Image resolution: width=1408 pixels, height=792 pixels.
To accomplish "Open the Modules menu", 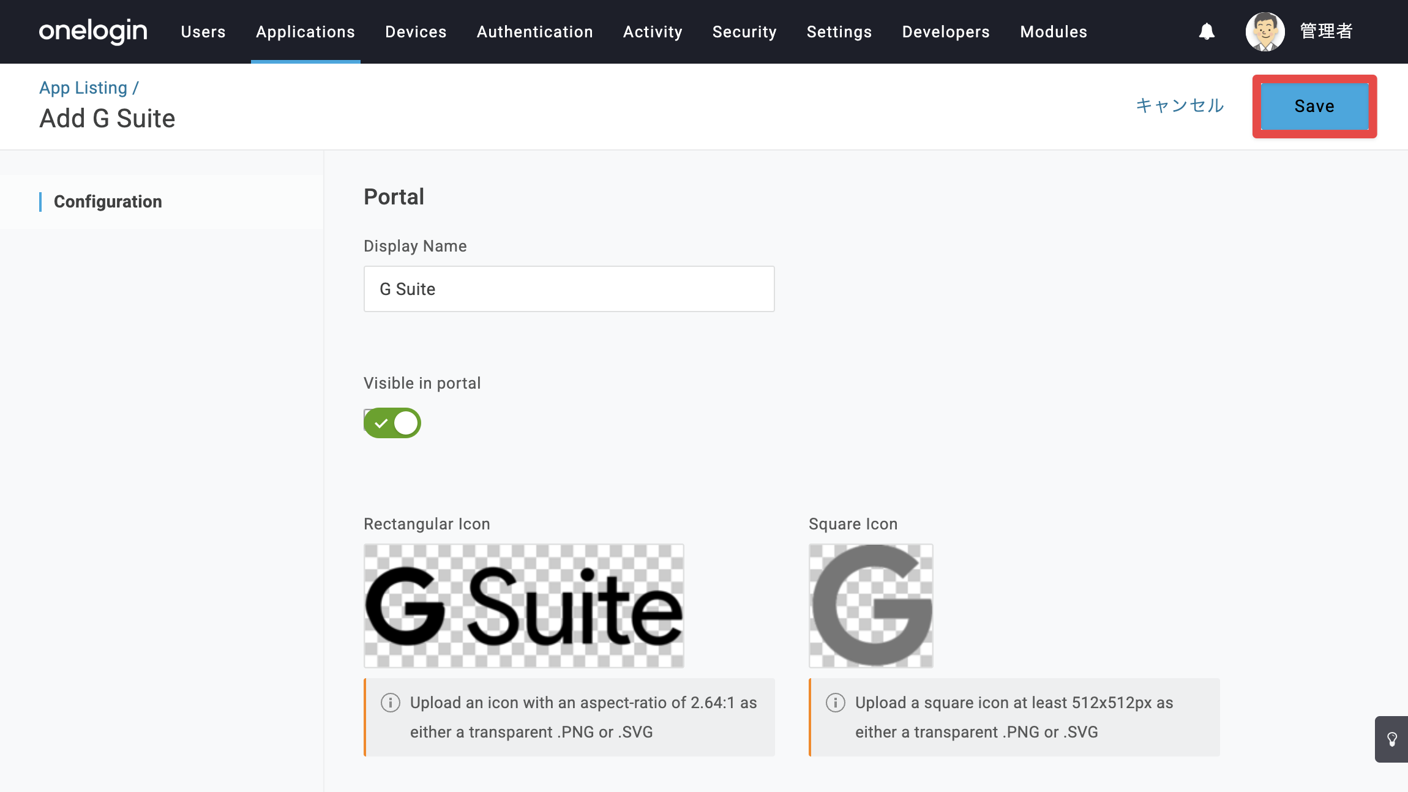I will (x=1054, y=32).
